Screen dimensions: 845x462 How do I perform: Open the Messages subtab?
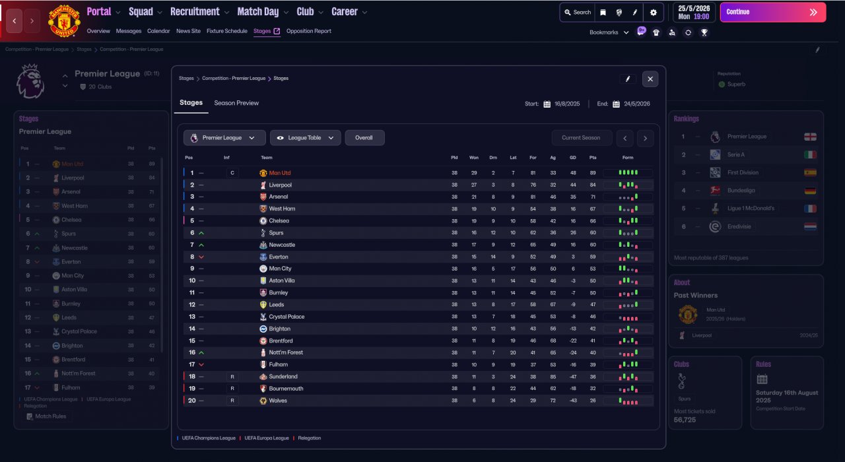[129, 31]
